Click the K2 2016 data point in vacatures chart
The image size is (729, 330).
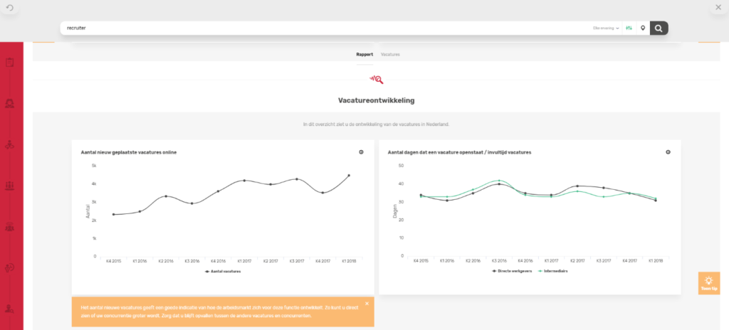tap(166, 196)
